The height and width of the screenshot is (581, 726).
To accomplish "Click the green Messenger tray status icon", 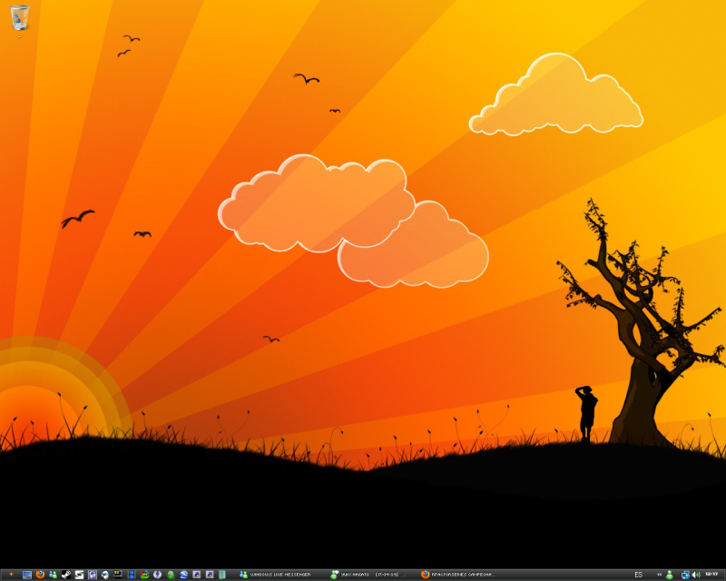I will (x=670, y=575).
